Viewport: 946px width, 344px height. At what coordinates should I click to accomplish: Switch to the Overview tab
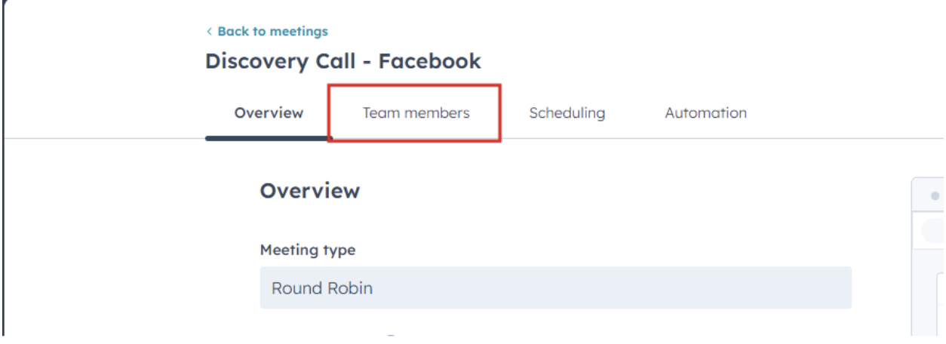pos(269,113)
